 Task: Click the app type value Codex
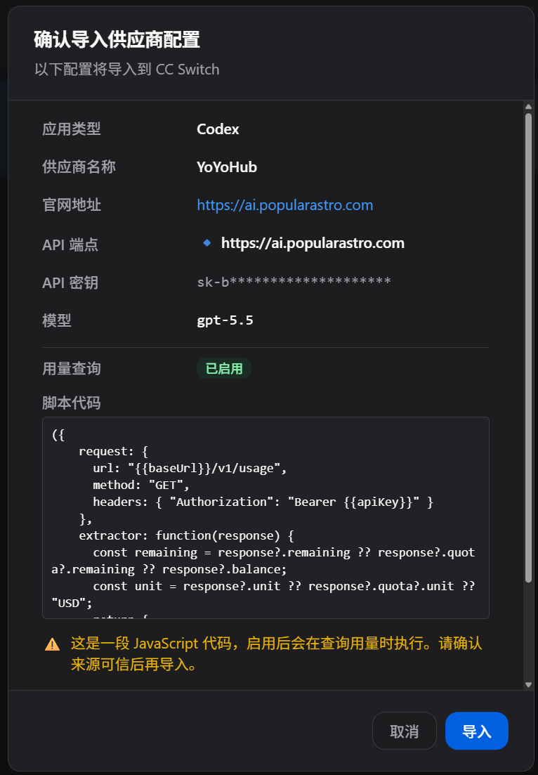217,129
